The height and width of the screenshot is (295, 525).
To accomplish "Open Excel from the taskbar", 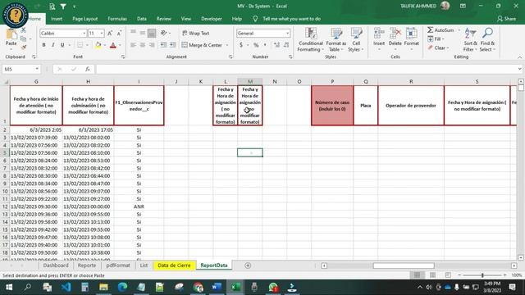I will point(235,287).
